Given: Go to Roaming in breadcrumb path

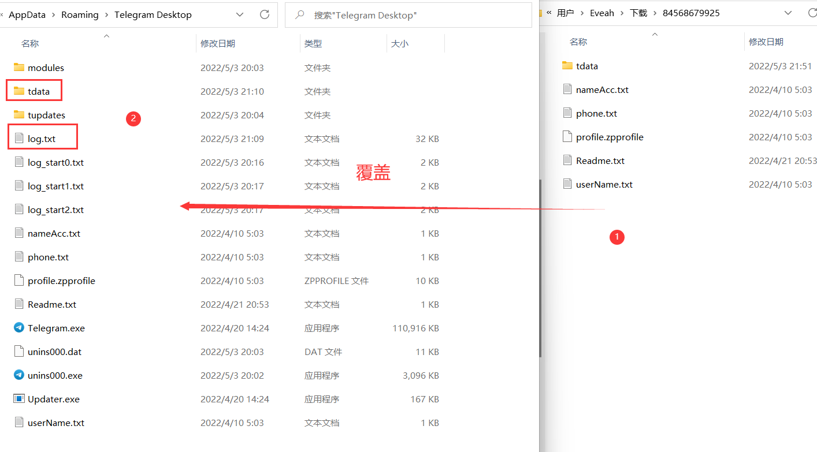Looking at the screenshot, I should point(80,15).
